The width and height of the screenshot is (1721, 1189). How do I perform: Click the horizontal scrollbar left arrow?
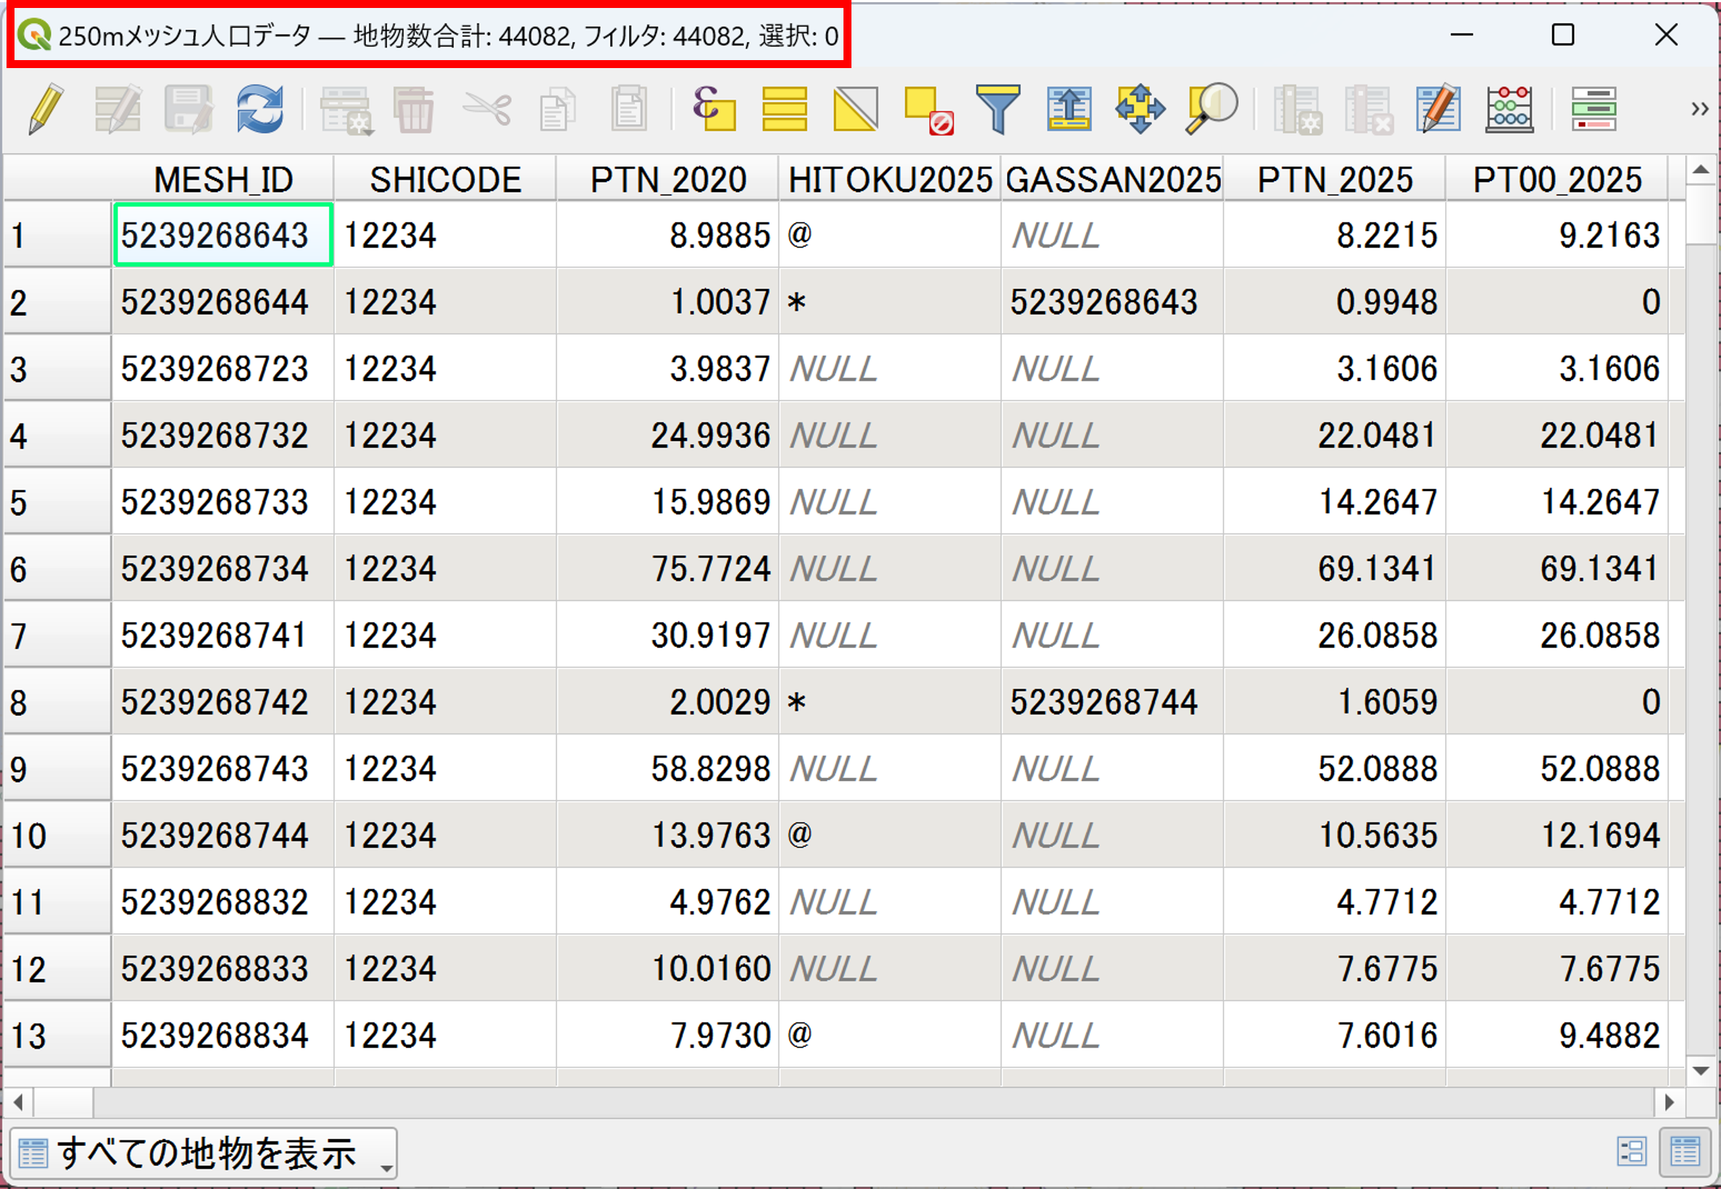(18, 1102)
